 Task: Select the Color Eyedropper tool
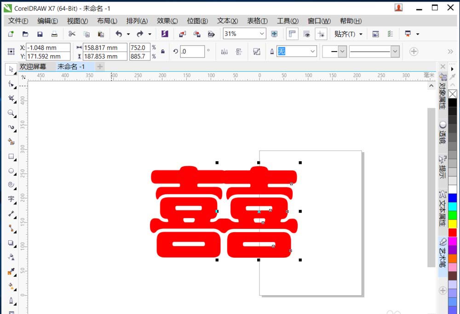coord(11,271)
